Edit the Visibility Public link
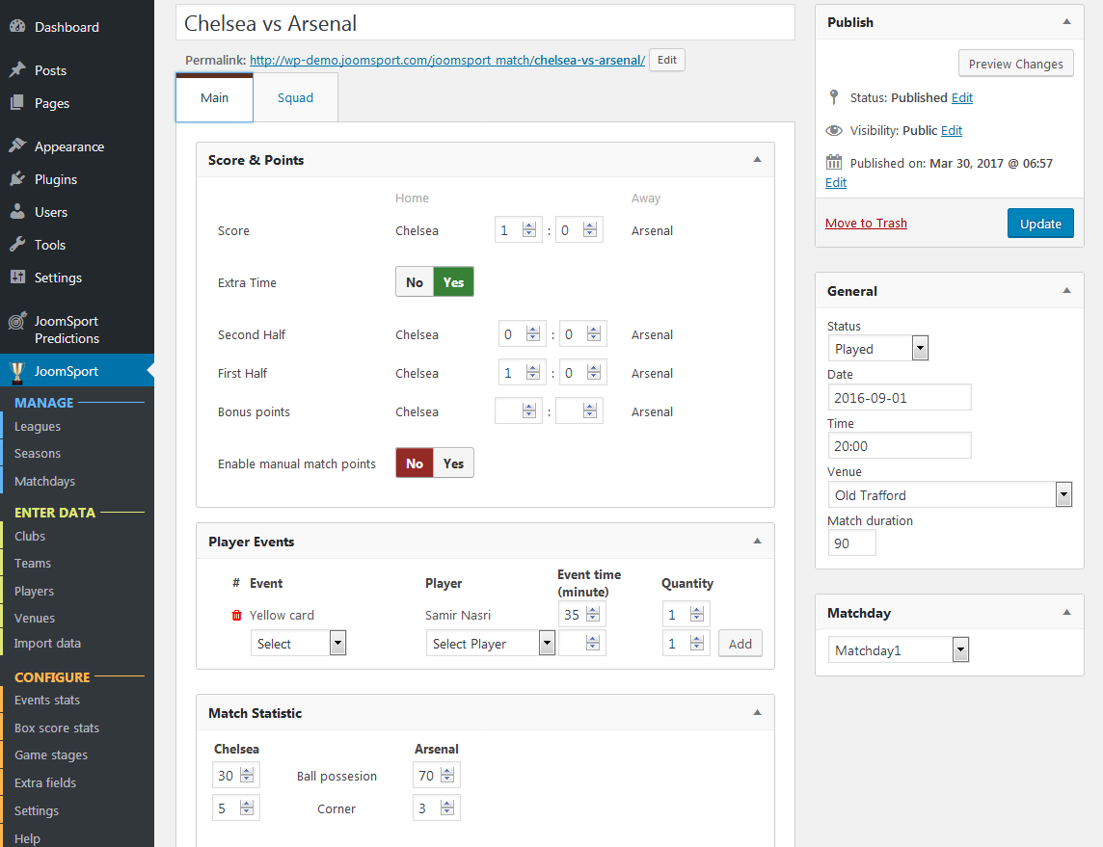Viewport: 1103px width, 847px height. 951,131
